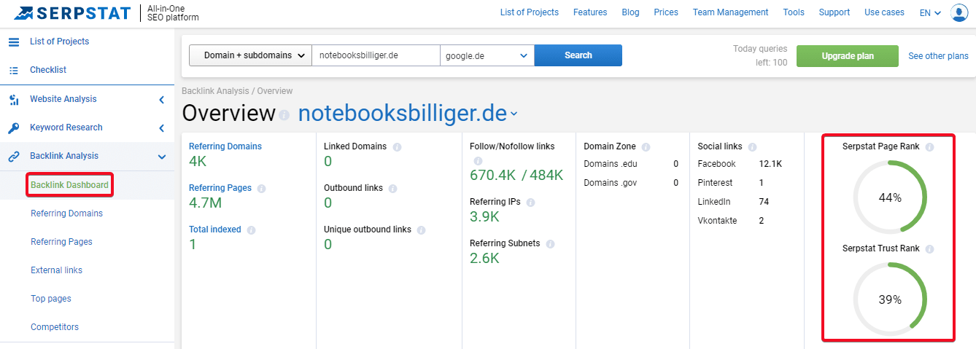The height and width of the screenshot is (349, 976).
Task: Click info icon under Follow/Nofollow links
Action: [x=478, y=160]
